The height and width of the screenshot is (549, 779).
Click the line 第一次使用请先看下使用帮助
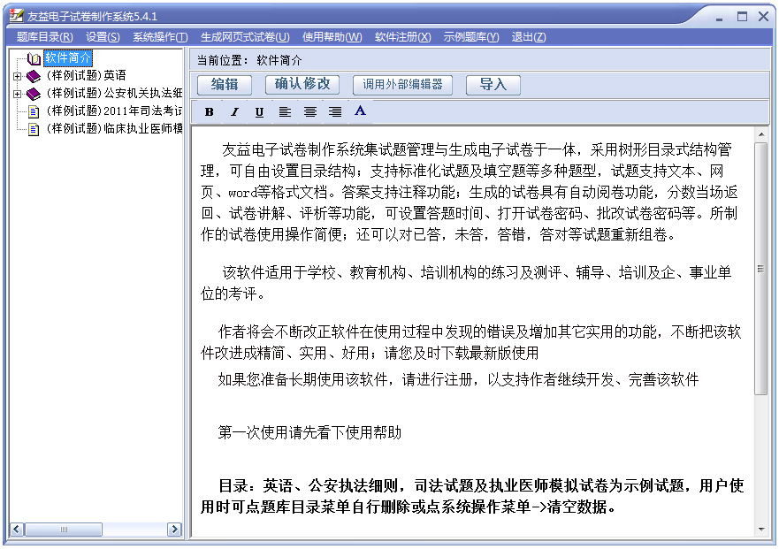tap(309, 432)
